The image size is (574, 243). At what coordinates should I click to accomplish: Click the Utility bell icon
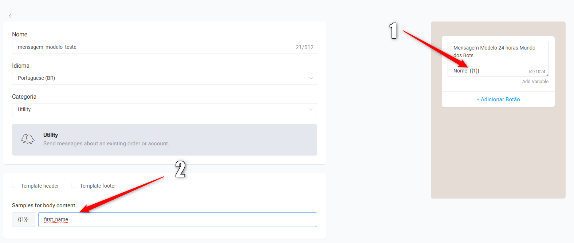[x=28, y=139]
